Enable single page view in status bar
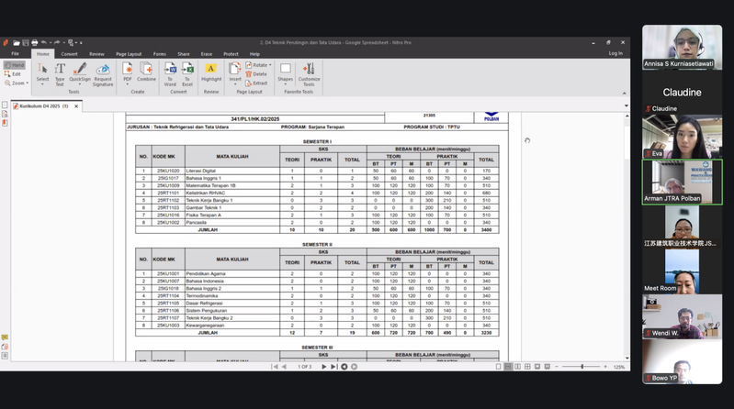The width and height of the screenshot is (734, 409). [499, 367]
